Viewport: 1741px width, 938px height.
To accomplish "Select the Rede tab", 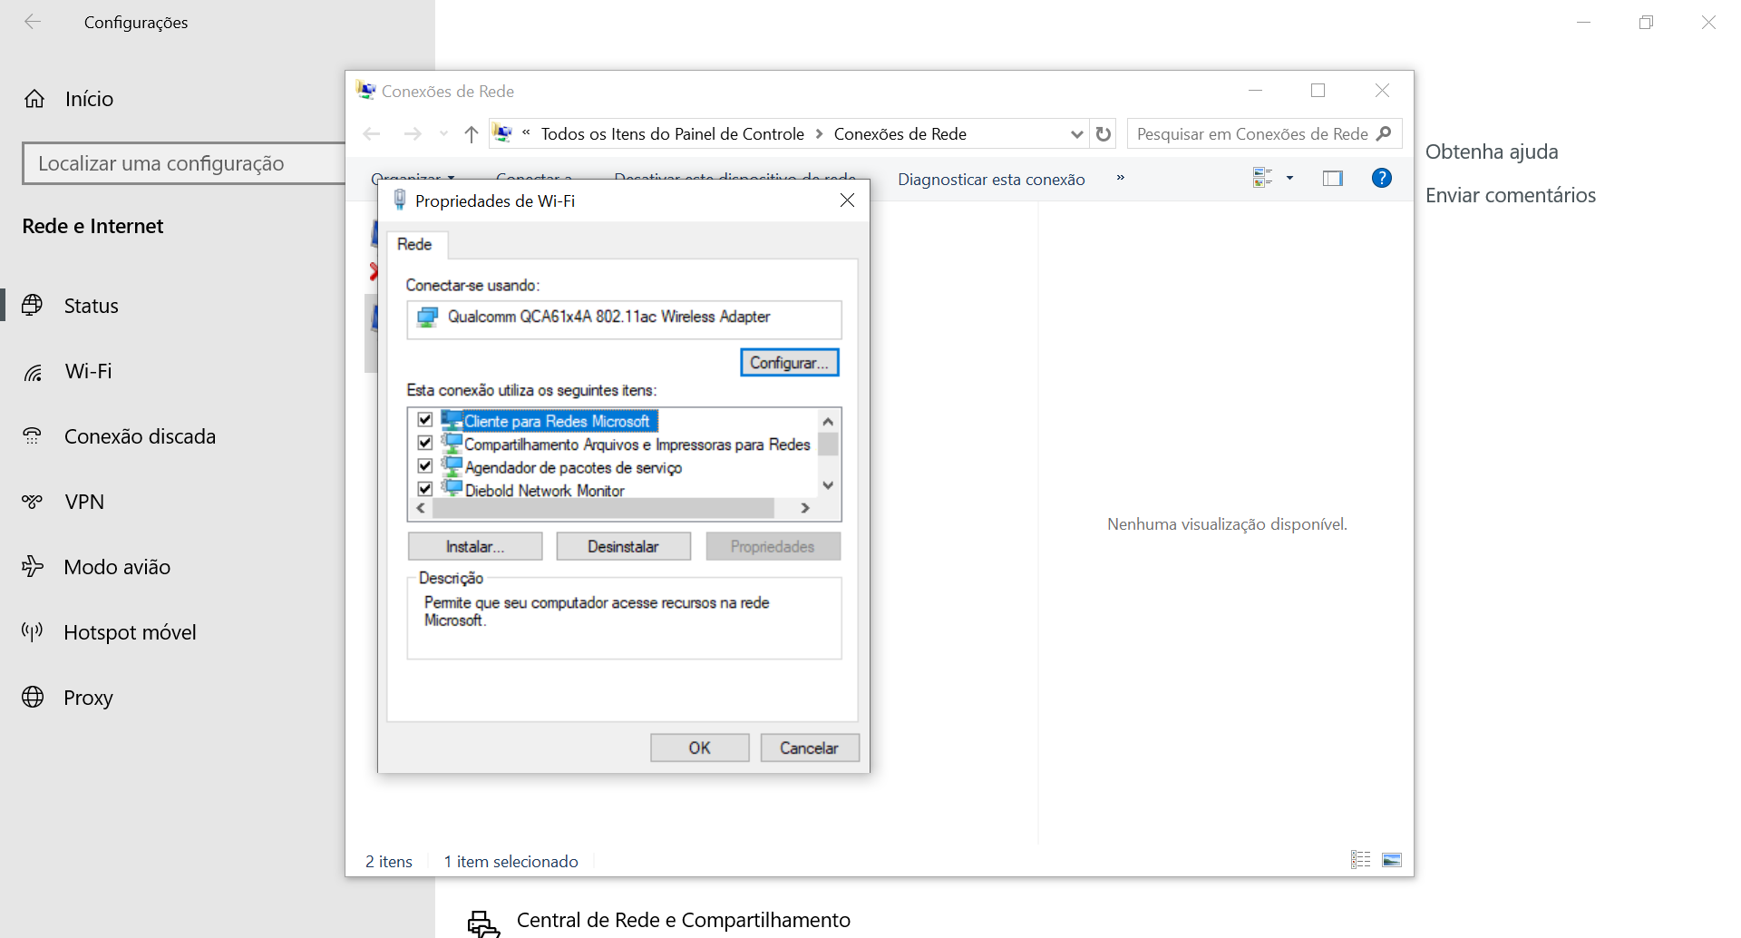I will [414, 244].
